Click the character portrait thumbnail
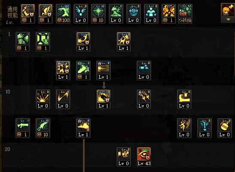 pos(228,10)
